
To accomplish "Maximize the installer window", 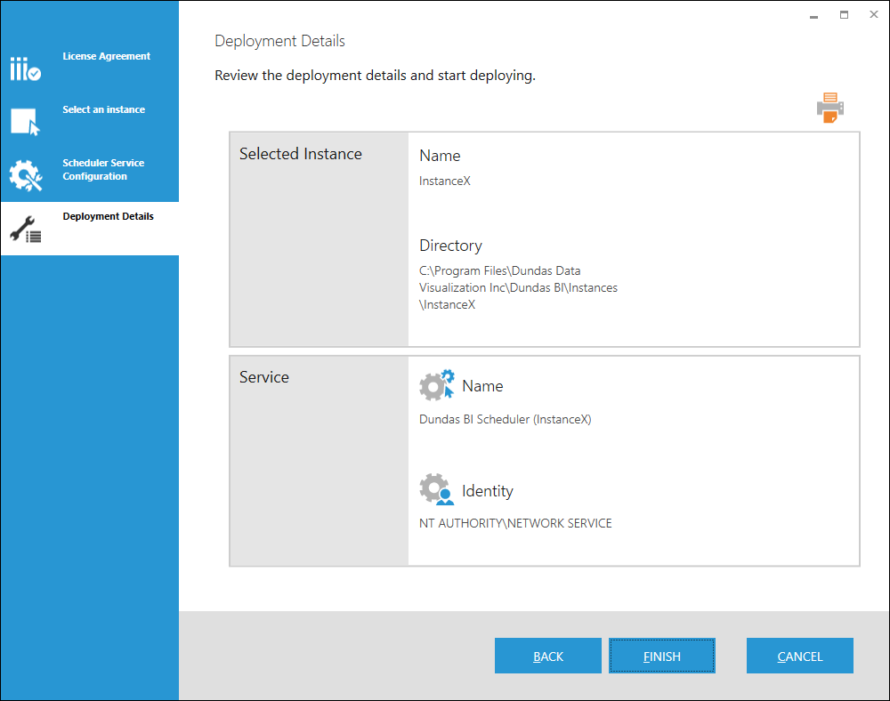I will tap(844, 15).
